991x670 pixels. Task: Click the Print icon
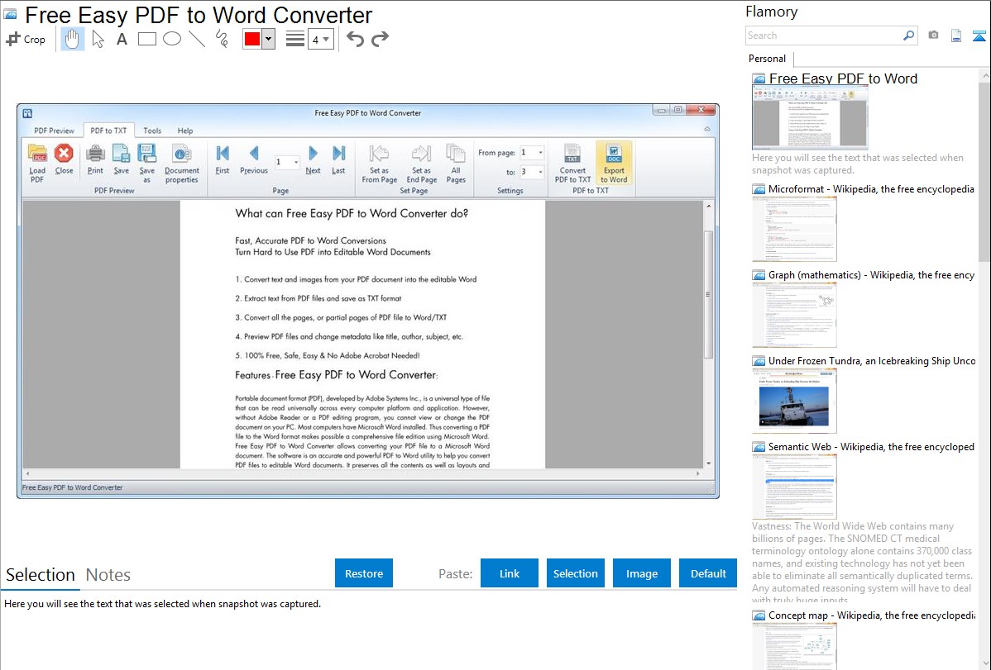(x=95, y=159)
